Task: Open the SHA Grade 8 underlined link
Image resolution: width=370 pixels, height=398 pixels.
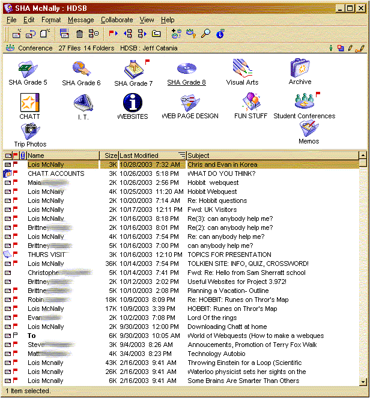Action: (186, 83)
